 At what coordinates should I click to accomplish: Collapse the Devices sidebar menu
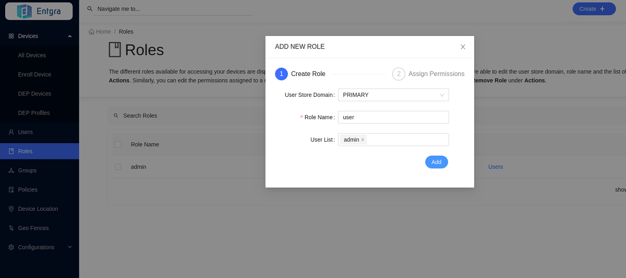70,36
